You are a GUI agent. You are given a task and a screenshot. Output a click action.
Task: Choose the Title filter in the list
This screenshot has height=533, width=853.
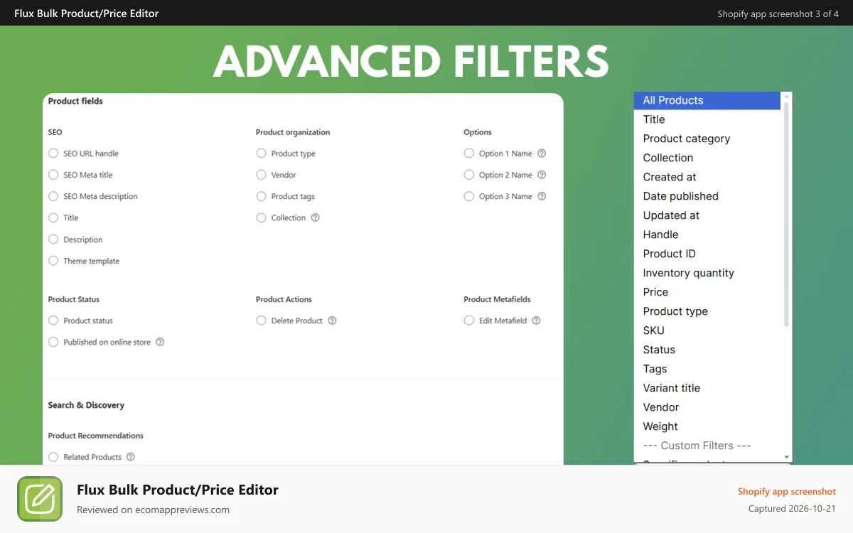coord(707,119)
